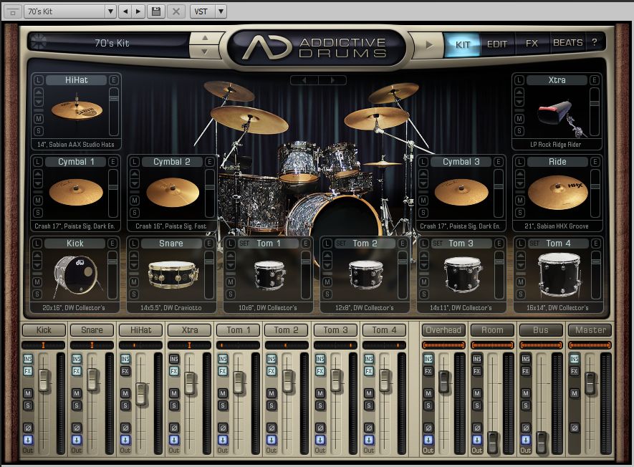
Task: Open the BEATS tab
Action: click(567, 43)
